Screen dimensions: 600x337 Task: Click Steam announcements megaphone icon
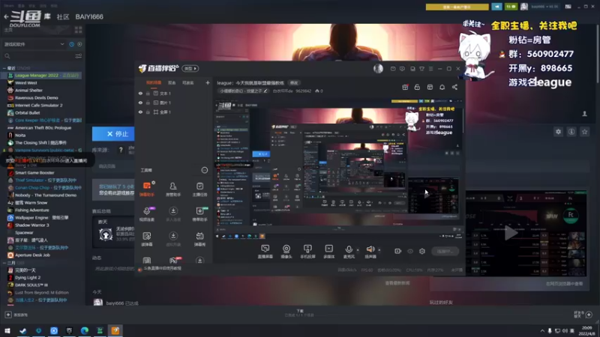tap(496, 7)
